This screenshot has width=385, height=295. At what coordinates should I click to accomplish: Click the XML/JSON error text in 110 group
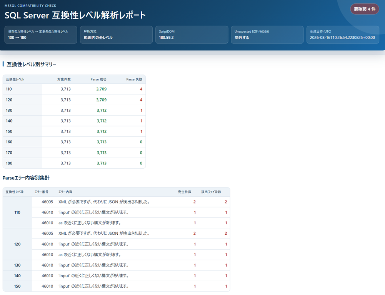tap(104, 202)
